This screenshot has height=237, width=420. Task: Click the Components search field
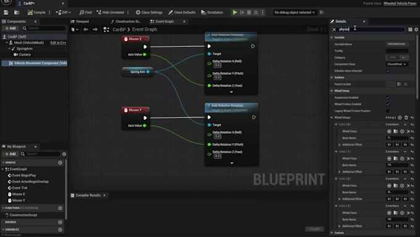(44, 28)
